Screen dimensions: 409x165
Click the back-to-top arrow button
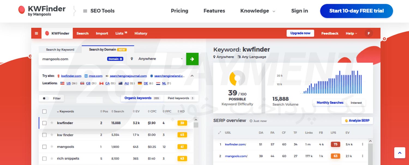click(x=400, y=153)
